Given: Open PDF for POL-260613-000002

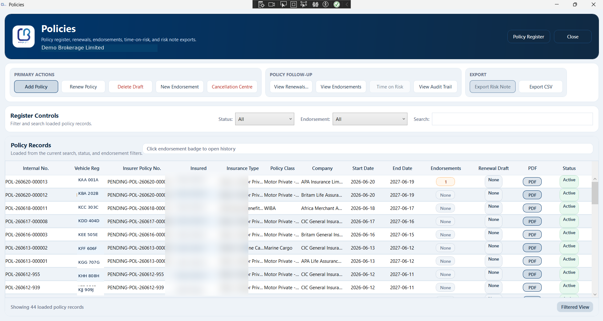Looking at the screenshot, I should pos(532,248).
